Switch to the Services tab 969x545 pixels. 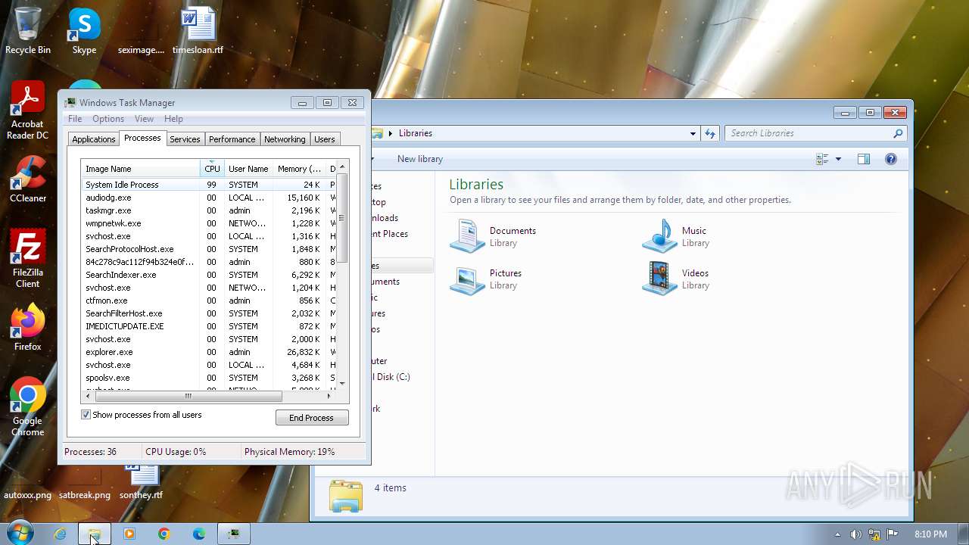(x=185, y=139)
